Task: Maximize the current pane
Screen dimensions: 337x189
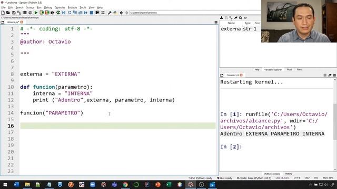Action: click(x=103, y=13)
